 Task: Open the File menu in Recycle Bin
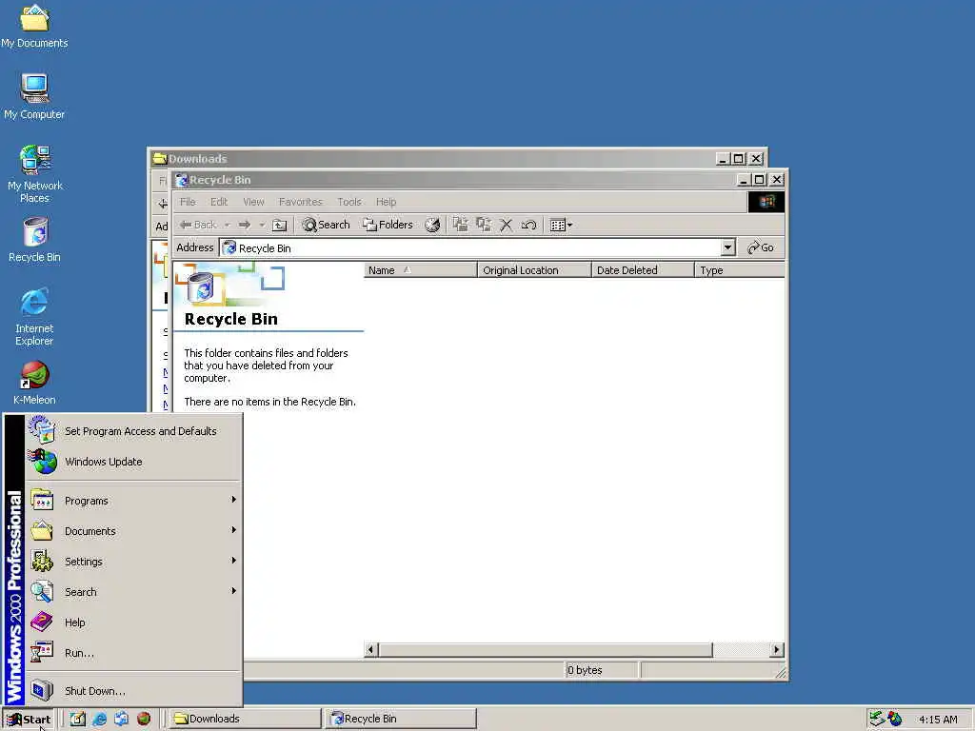tap(188, 202)
